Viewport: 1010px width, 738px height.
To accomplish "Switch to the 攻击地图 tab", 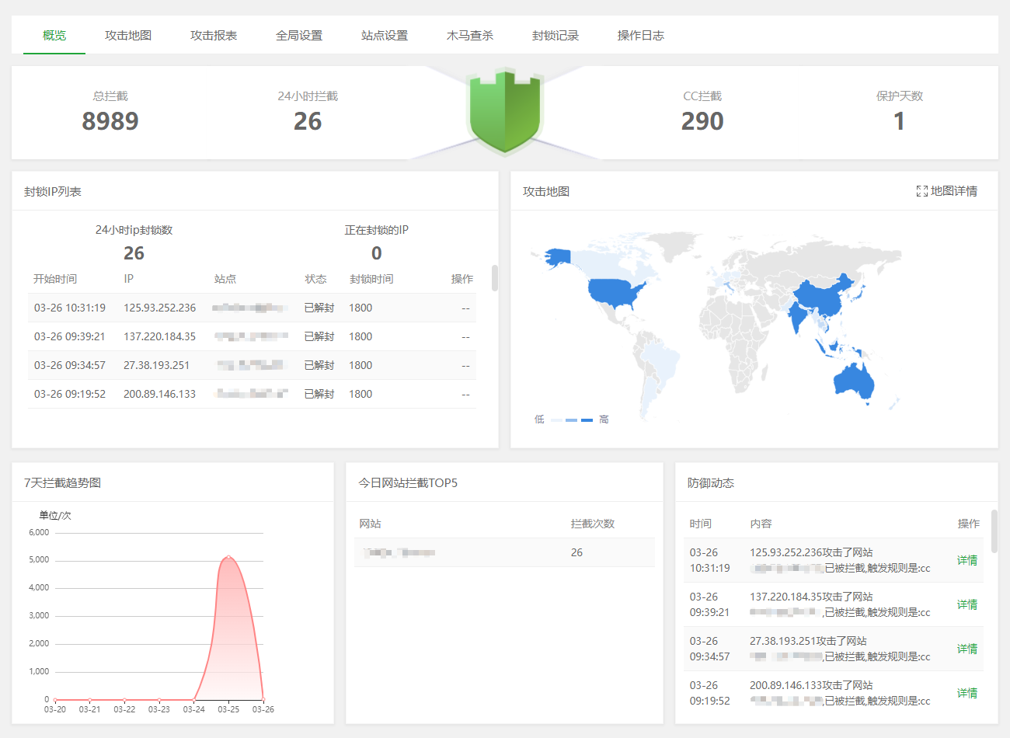I will 128,36.
